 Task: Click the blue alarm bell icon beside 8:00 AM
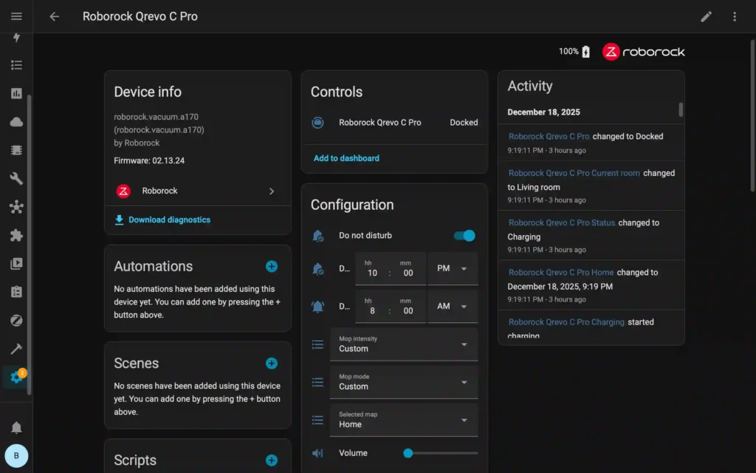(317, 306)
